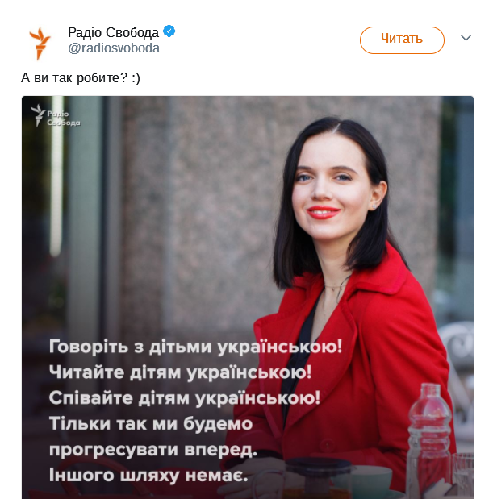Click the quote line 'Говоріть з дітьми українською!'
Screen dimensions: 493x499
point(195,347)
